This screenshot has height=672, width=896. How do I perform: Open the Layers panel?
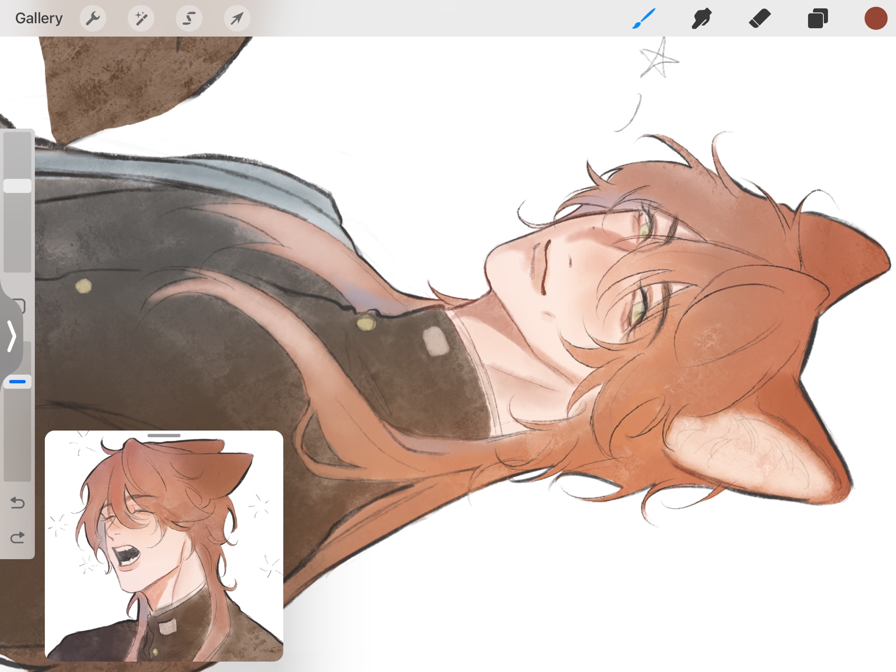coord(818,18)
